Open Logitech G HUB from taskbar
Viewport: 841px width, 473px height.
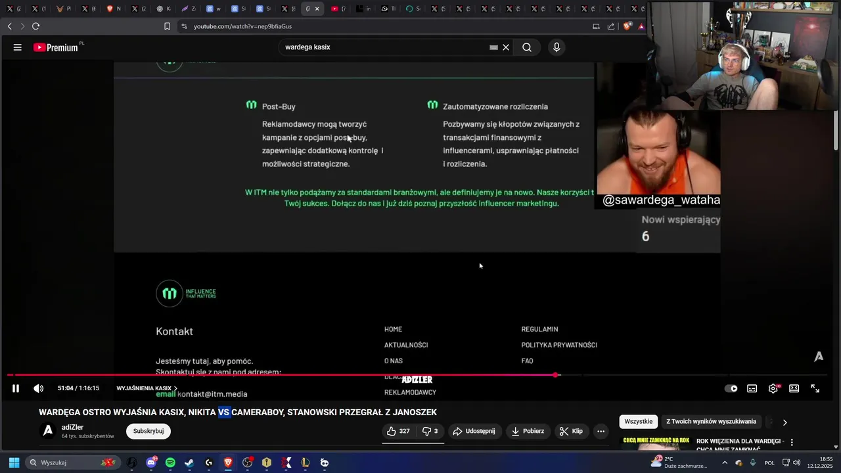click(209, 462)
